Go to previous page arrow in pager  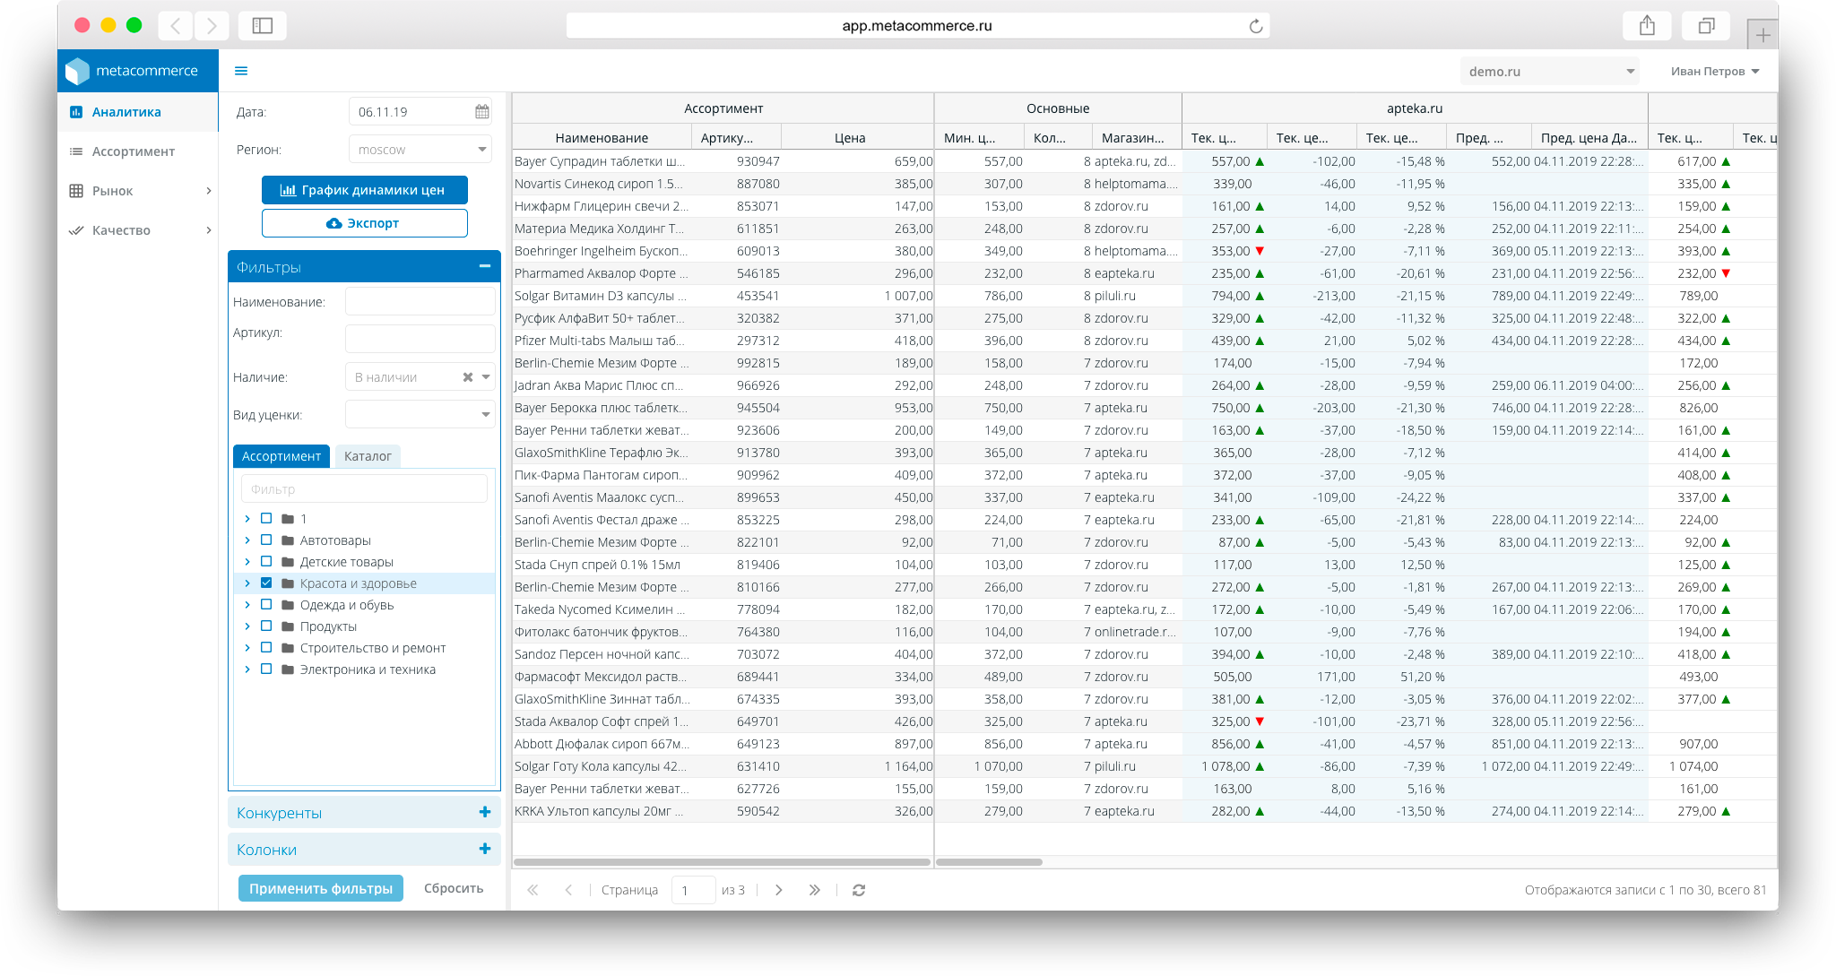568,890
